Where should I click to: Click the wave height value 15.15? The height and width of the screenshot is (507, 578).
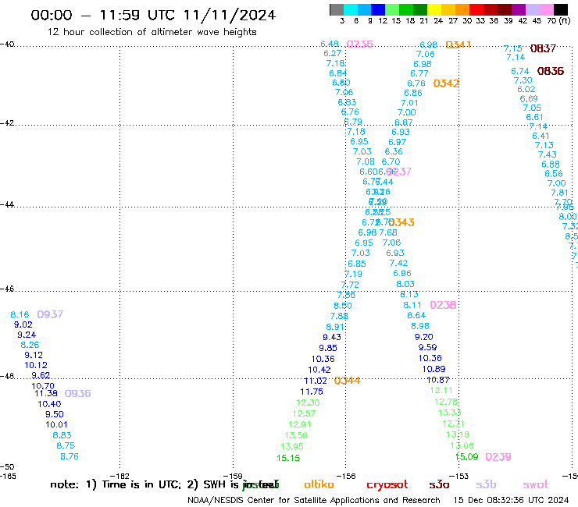pos(288,458)
